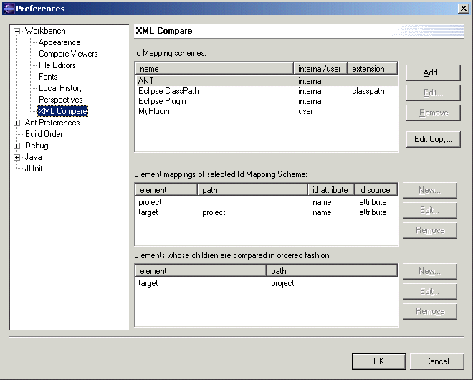Select Appearance in preferences tree
The width and height of the screenshot is (473, 380).
(59, 42)
